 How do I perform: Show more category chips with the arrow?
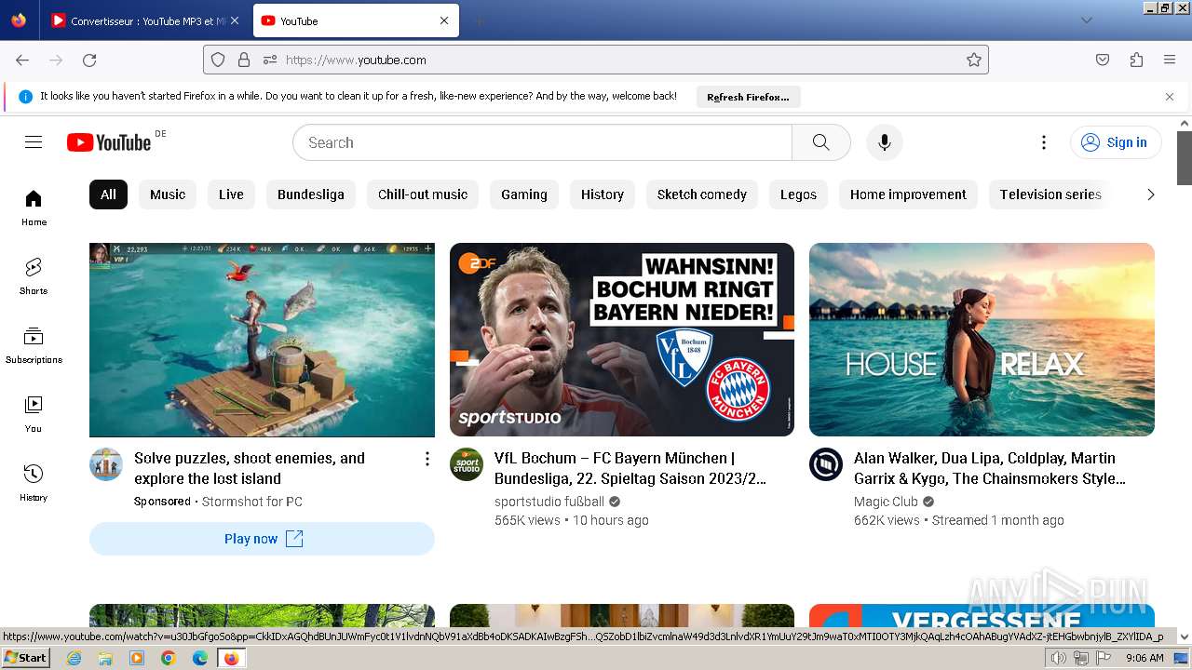pyautogui.click(x=1151, y=194)
